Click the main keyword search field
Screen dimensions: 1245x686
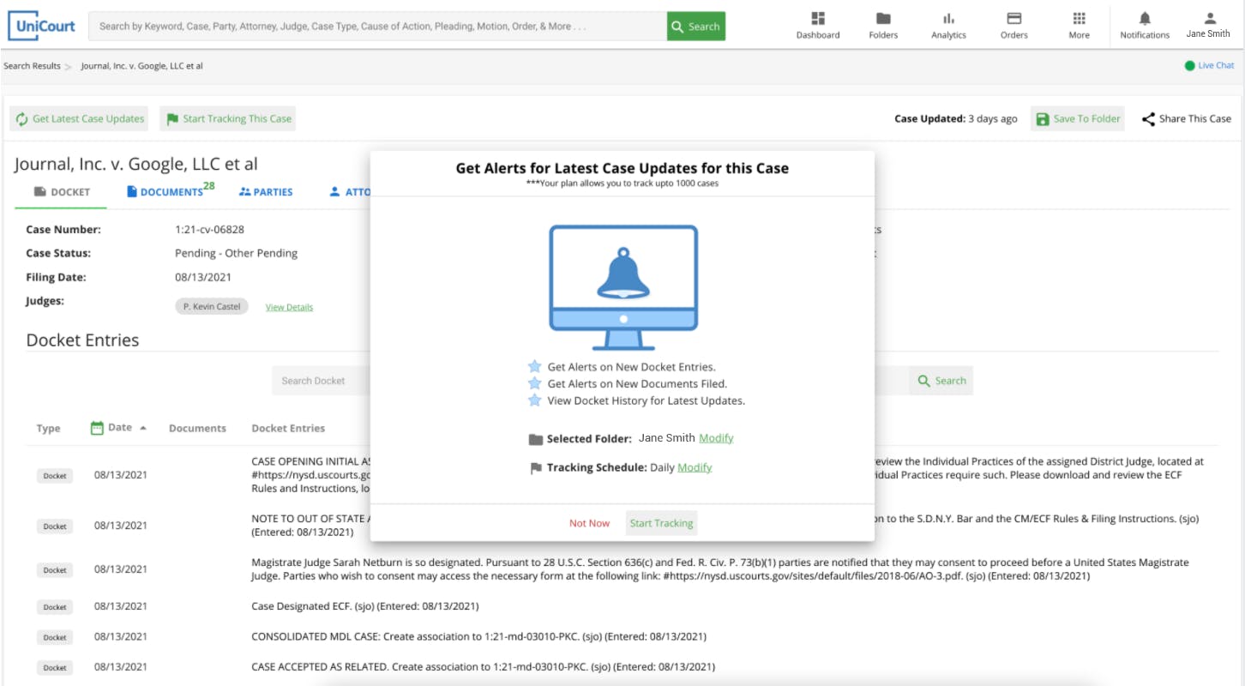pos(377,26)
